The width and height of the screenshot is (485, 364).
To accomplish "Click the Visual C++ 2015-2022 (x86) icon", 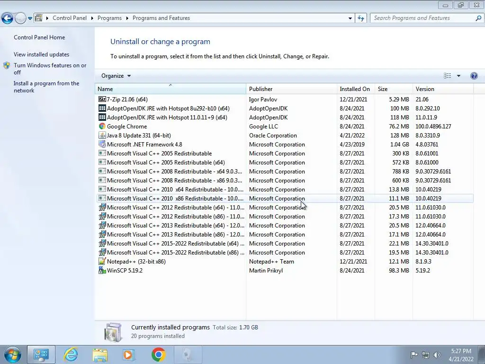I will 102,252.
